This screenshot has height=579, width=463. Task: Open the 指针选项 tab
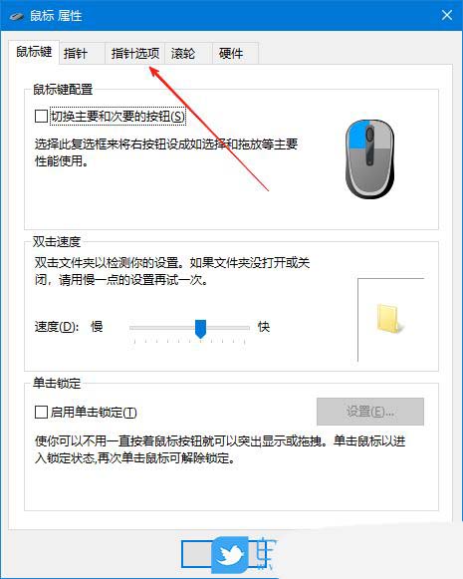pos(135,54)
